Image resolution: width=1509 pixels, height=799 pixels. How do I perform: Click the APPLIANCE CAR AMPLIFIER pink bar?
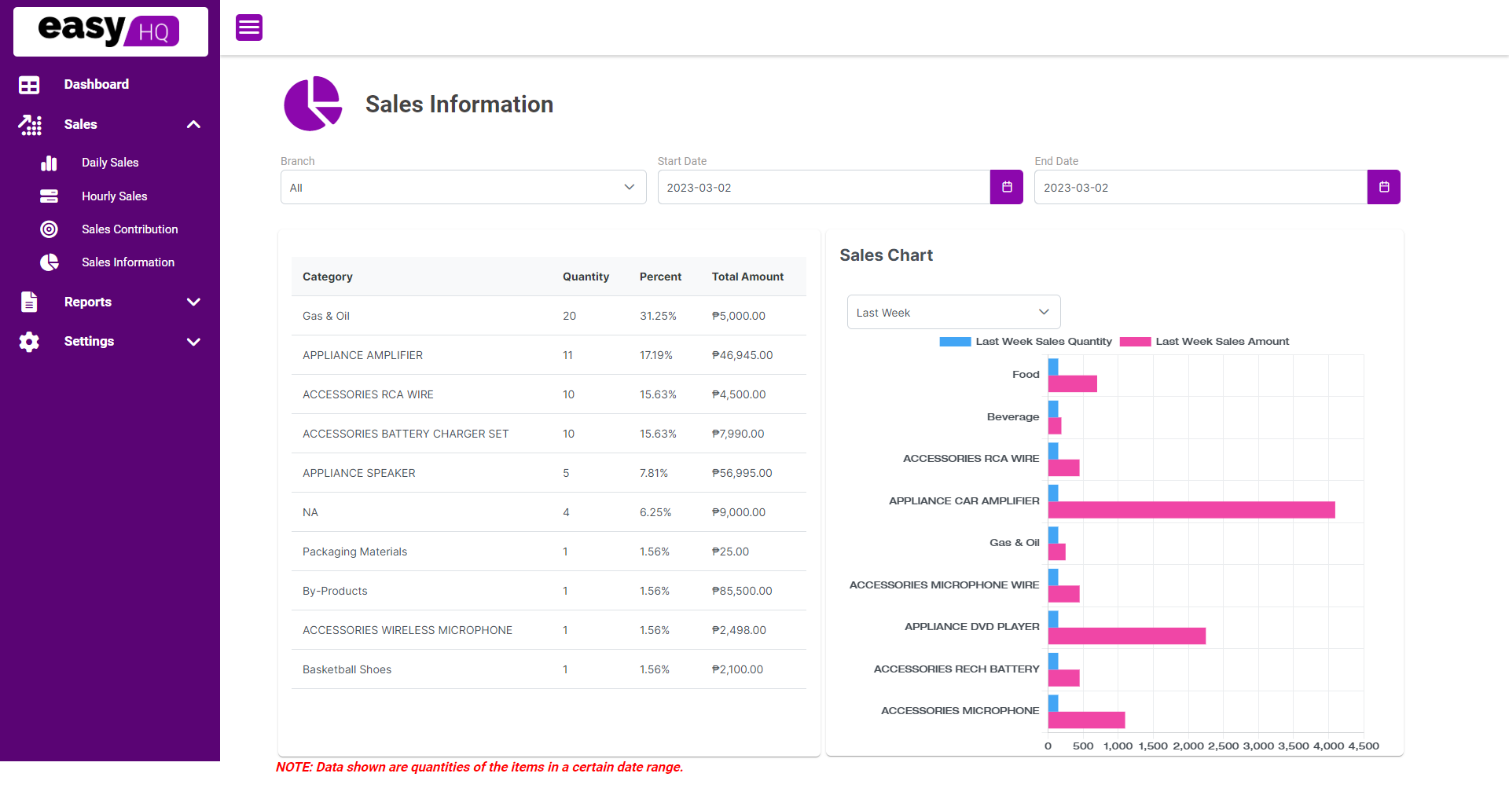pos(1191,510)
